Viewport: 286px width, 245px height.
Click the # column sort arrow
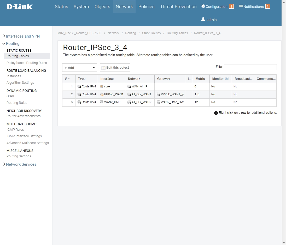click(x=69, y=79)
